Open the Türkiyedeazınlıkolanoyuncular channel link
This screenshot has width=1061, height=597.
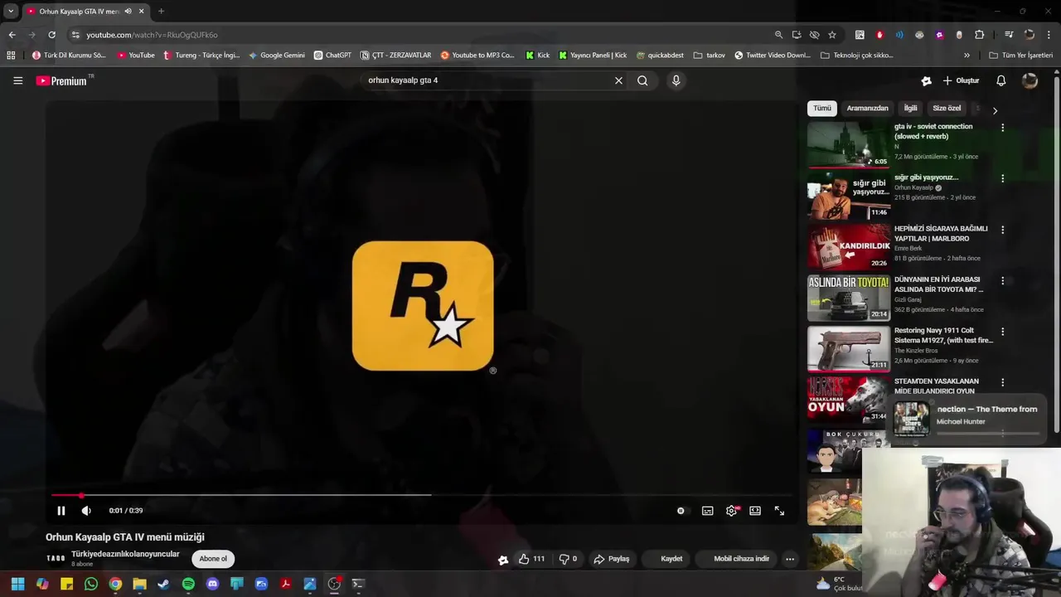(125, 554)
